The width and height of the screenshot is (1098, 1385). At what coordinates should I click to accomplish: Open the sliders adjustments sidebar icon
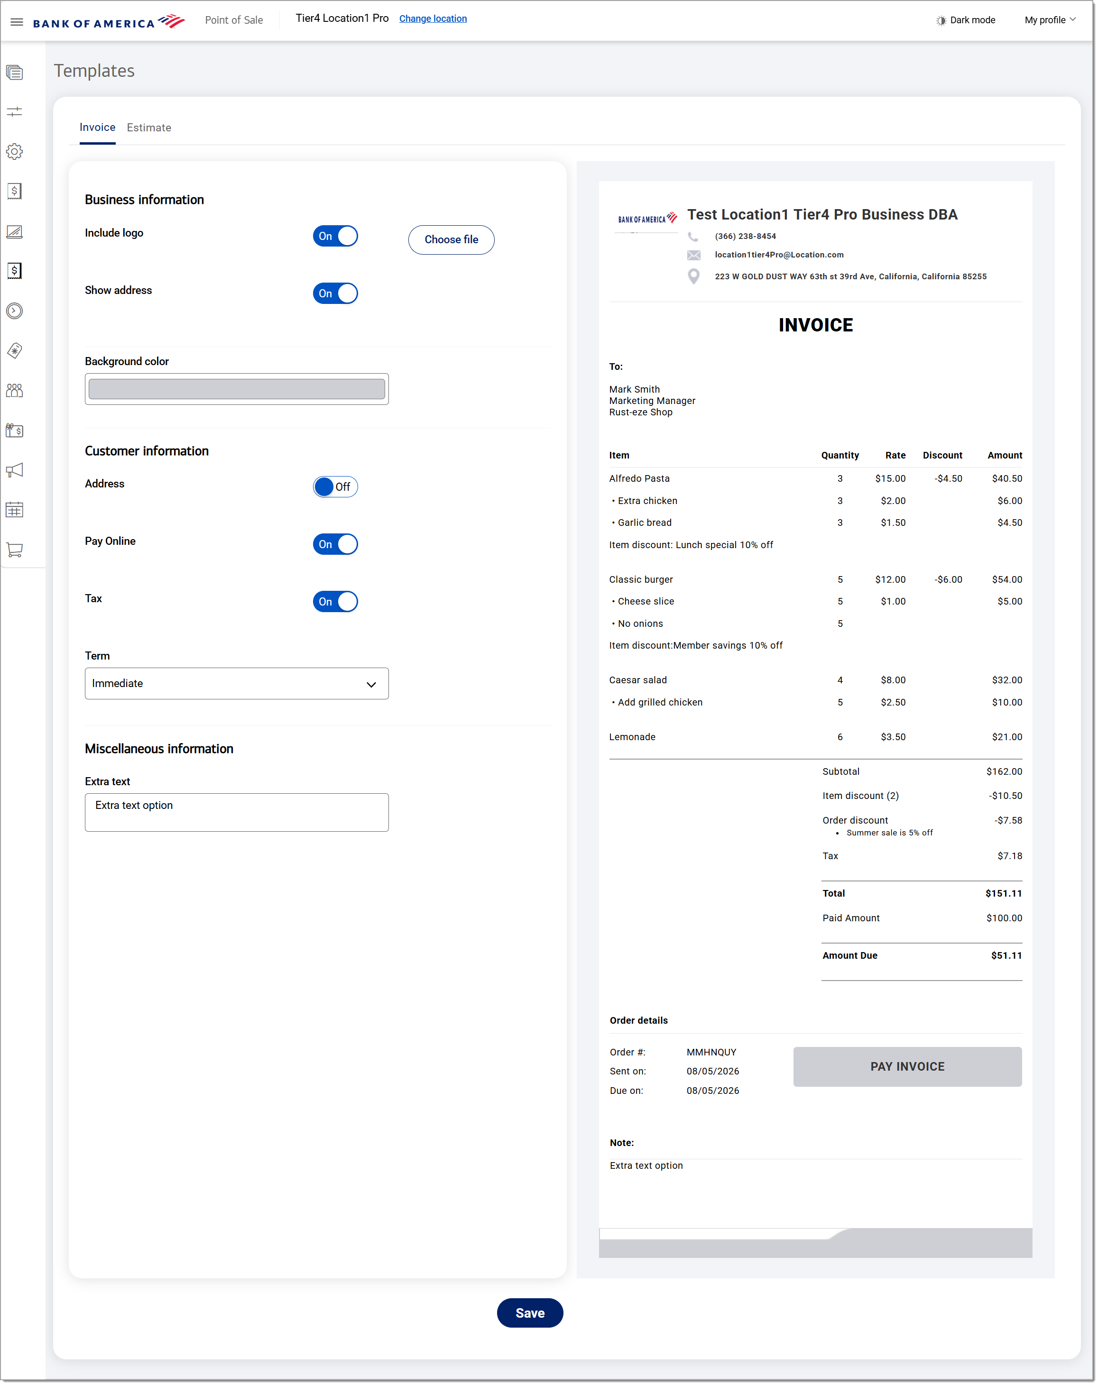click(15, 112)
